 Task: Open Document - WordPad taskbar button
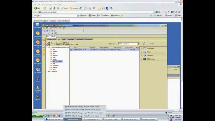[148, 119]
